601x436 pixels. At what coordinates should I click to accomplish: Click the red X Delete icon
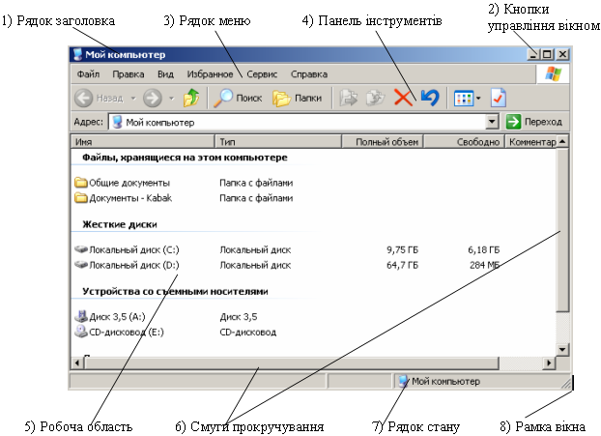click(403, 98)
